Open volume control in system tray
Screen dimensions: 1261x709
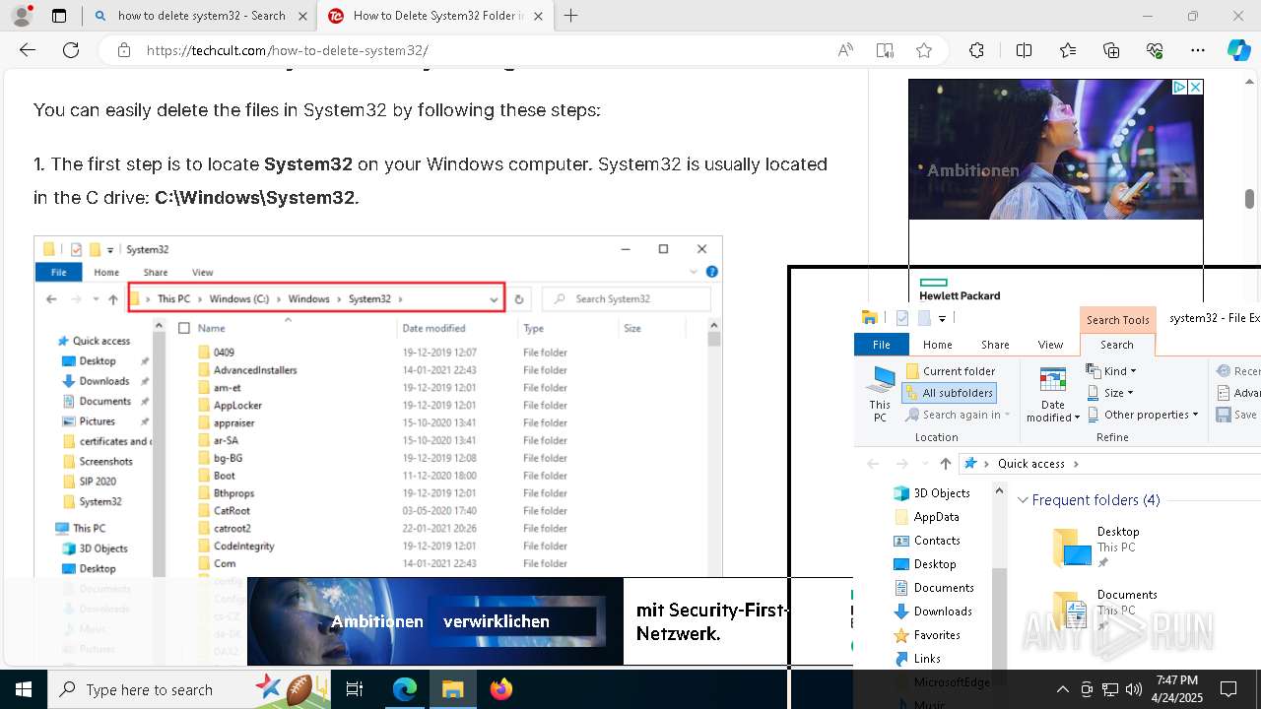(1134, 689)
